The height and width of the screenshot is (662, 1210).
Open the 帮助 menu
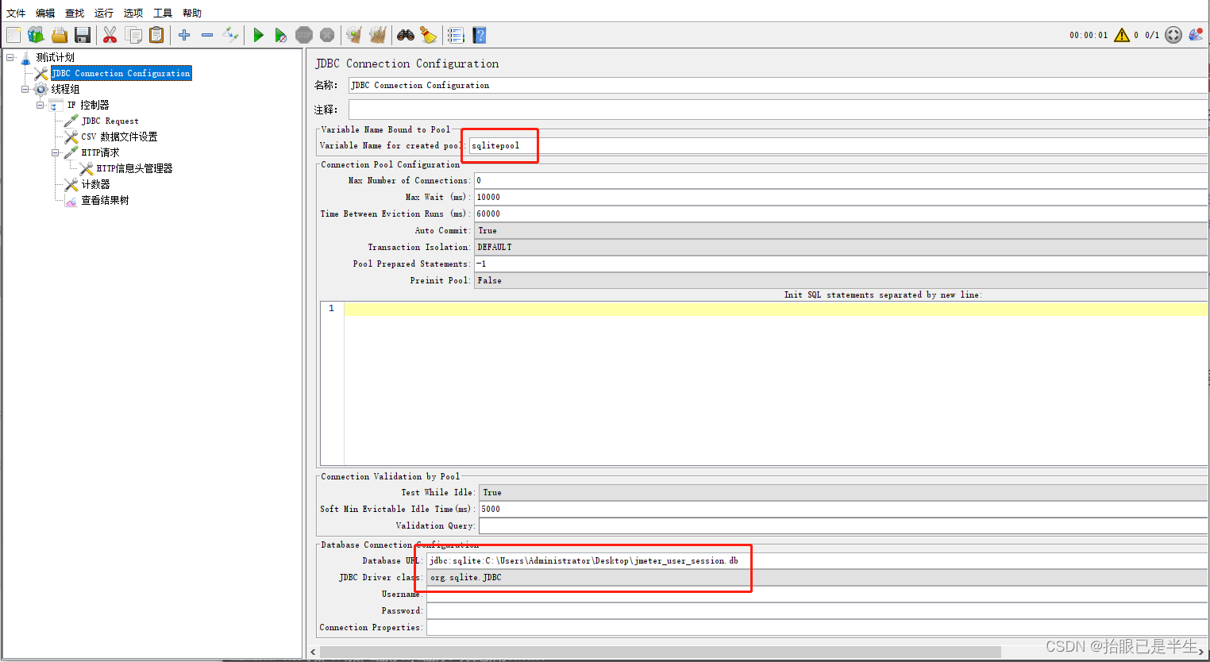(x=192, y=13)
